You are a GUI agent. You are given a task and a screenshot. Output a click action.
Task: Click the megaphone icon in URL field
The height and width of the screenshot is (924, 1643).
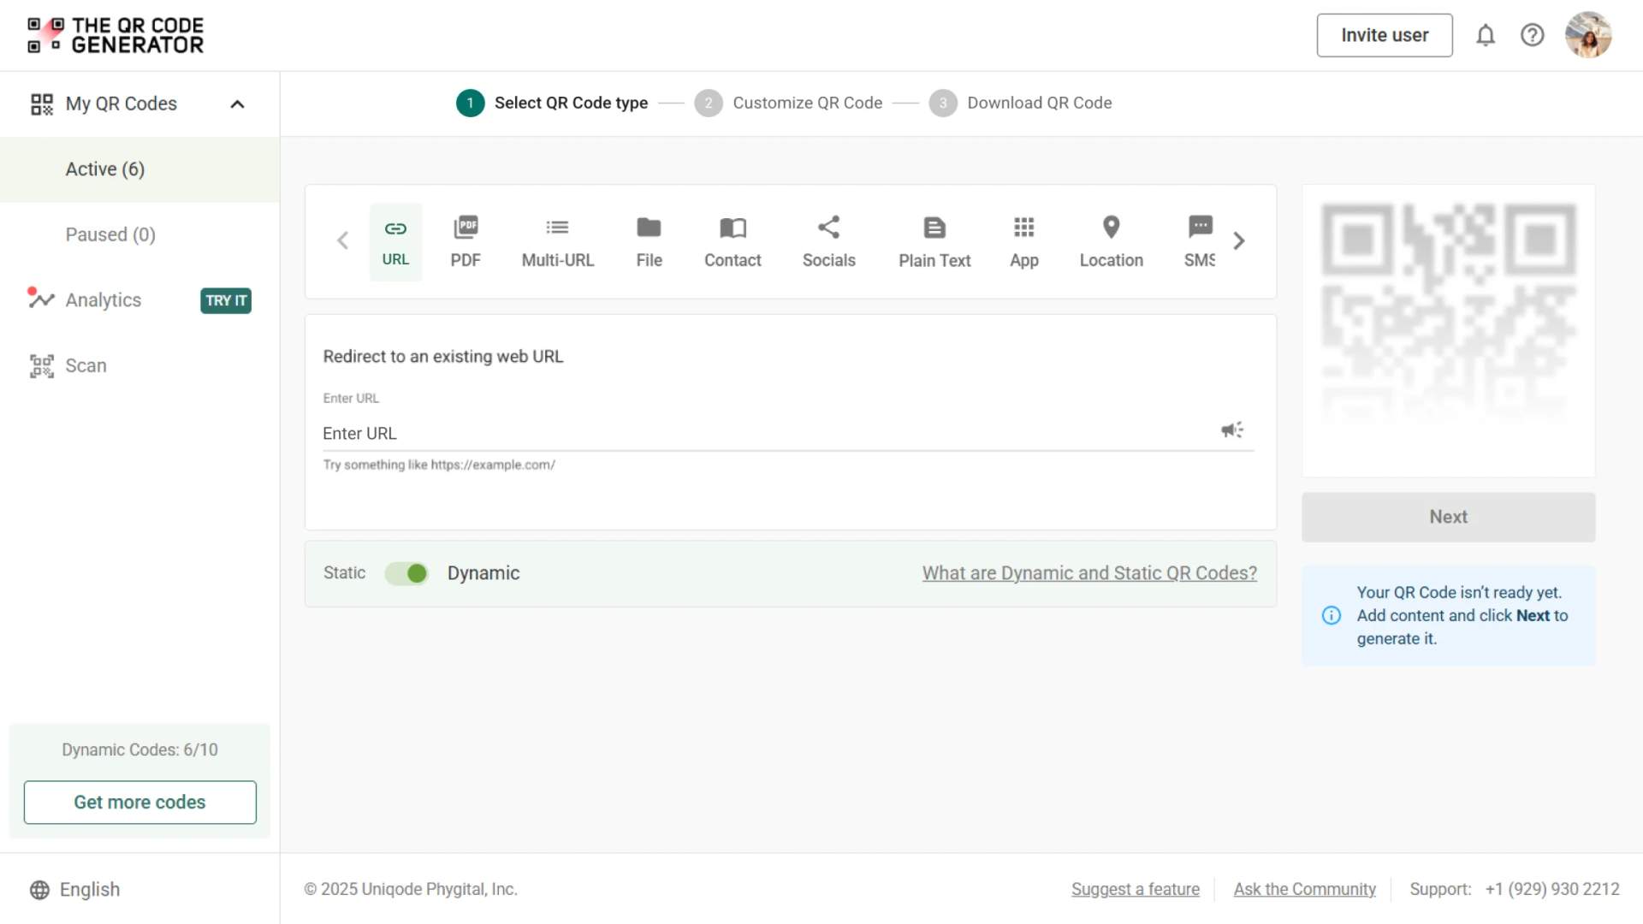click(x=1232, y=429)
